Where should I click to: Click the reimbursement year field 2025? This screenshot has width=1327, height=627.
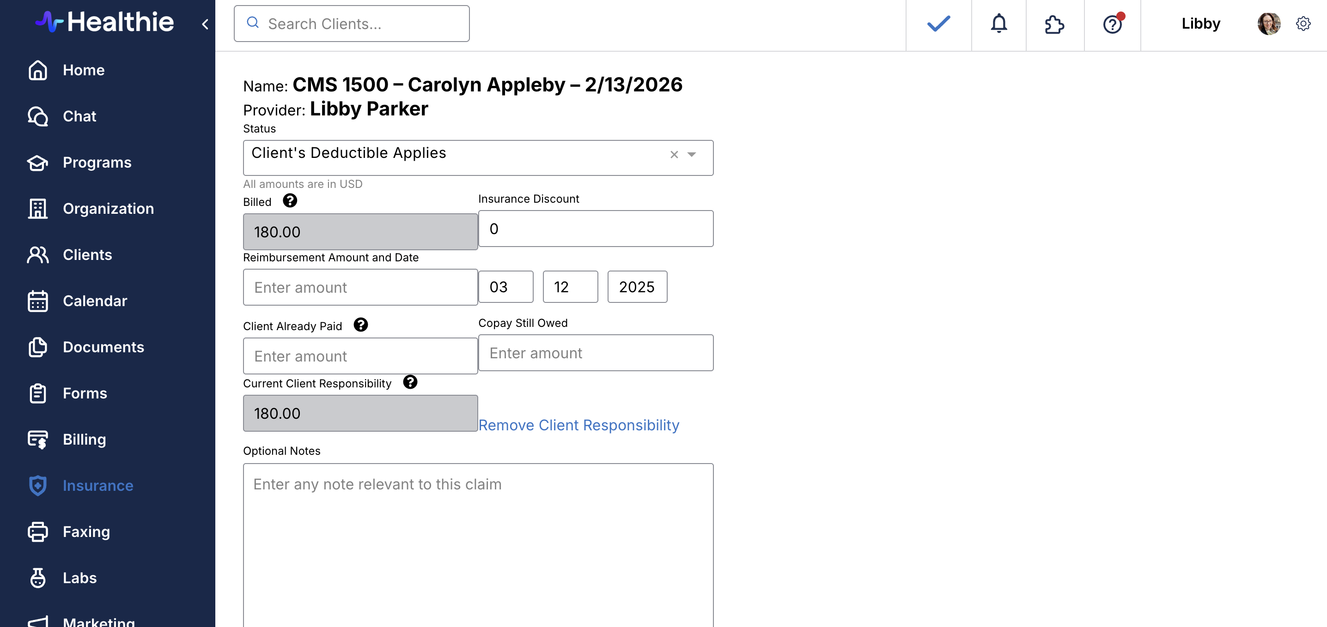[x=637, y=287]
